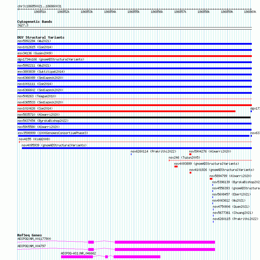260x260 pixels.
Task: Open variant nsv1012615 (Coe2014)
Action: point(35,47)
